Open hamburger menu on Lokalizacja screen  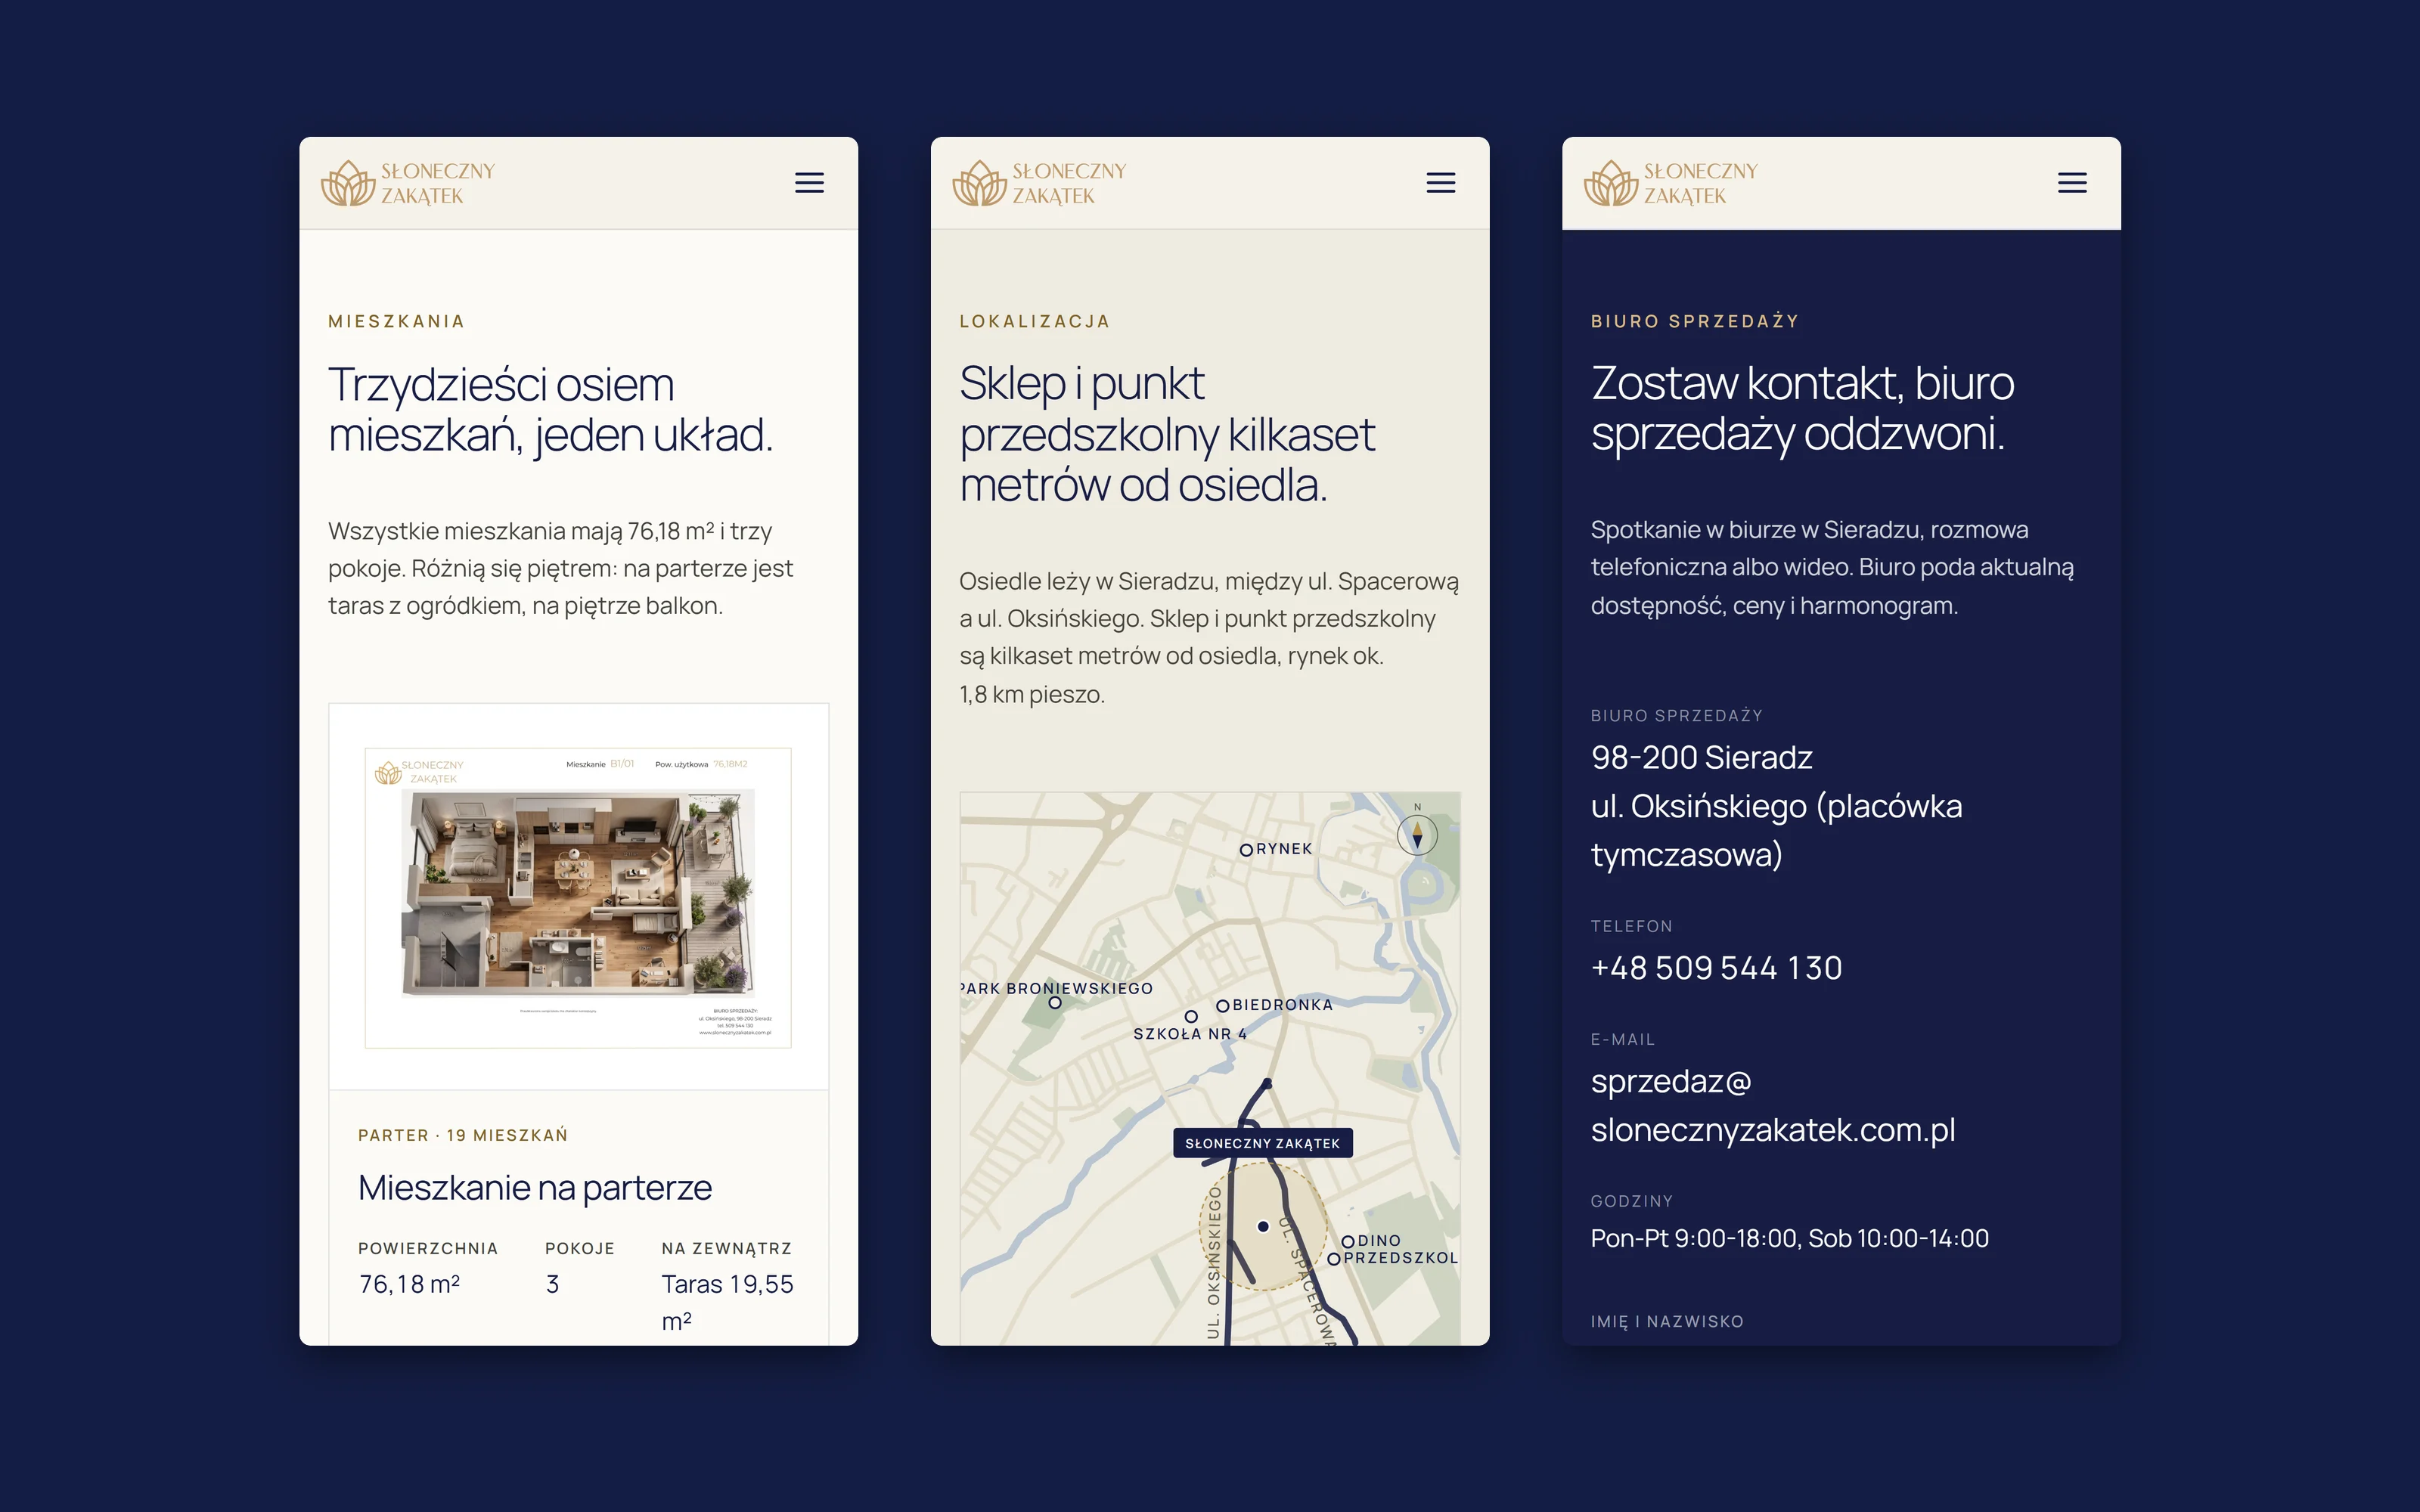pyautogui.click(x=1440, y=183)
